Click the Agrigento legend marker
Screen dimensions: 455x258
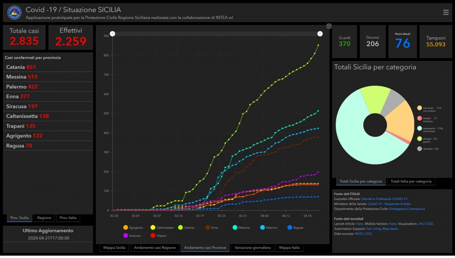tap(126, 228)
